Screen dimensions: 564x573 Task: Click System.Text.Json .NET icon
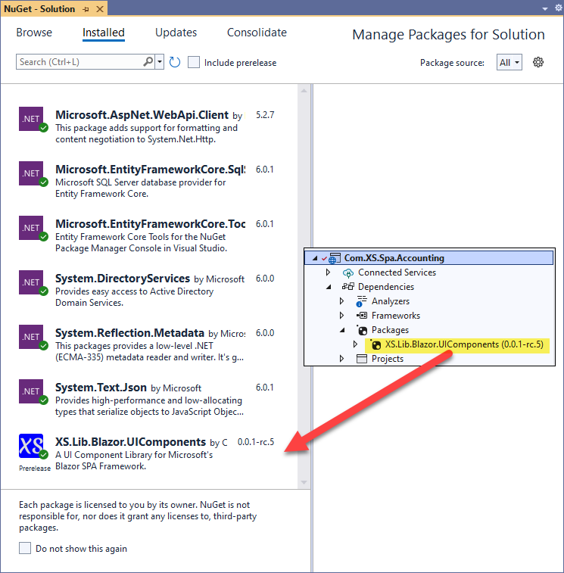pyautogui.click(x=31, y=391)
